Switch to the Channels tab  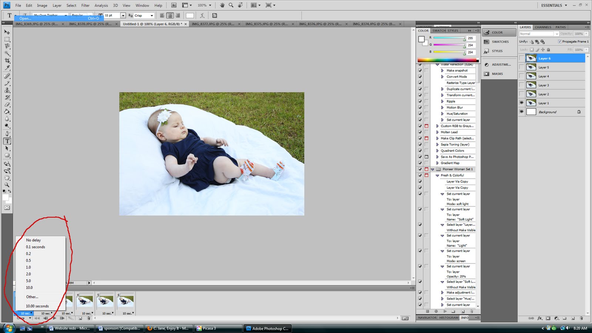point(543,27)
